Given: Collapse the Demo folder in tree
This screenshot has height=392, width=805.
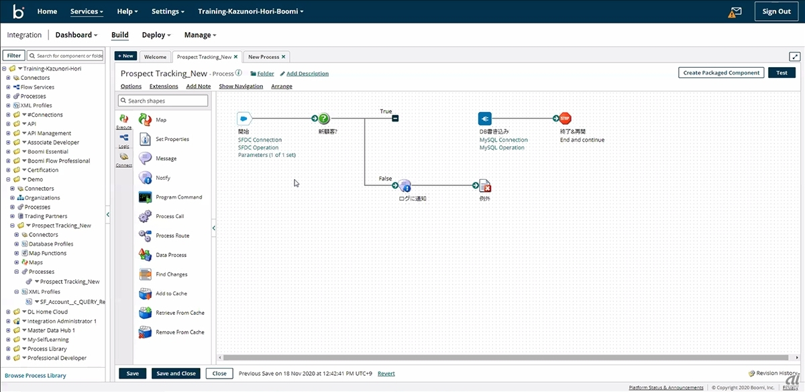Looking at the screenshot, I should click(x=8, y=179).
